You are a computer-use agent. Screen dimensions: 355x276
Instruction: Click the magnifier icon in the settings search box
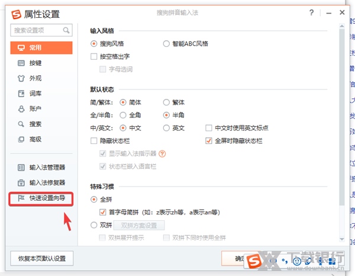[67, 30]
